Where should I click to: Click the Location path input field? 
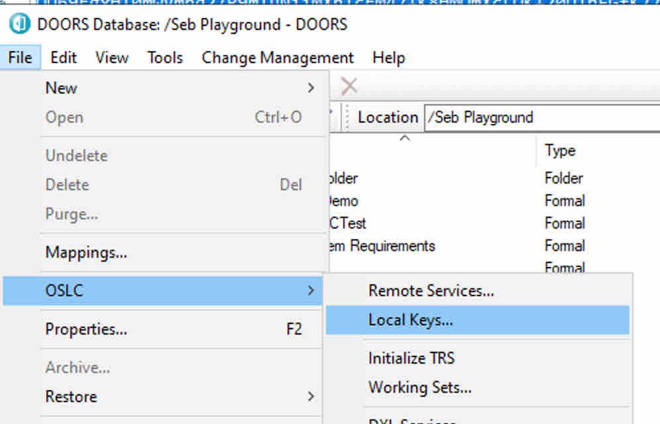tap(542, 117)
